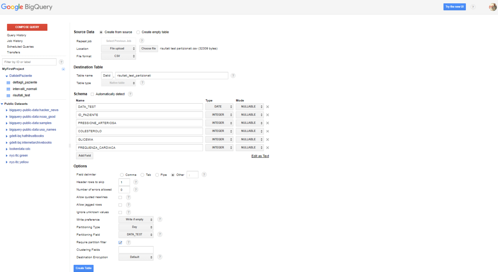Click the Clustering Fields input box
The width and height of the screenshot is (498, 272).
coord(136,250)
